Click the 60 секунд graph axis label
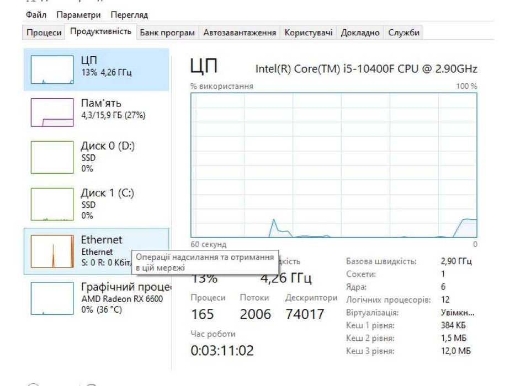This screenshot has width=515, height=386. (209, 244)
